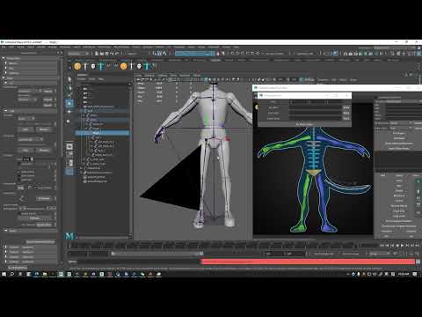
Task: Select the tan pelvis shape in the picker
Action: (314, 173)
